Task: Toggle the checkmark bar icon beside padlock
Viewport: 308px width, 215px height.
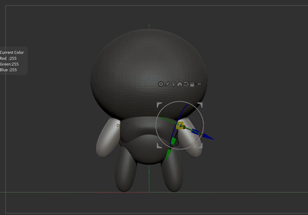Action: [198, 84]
